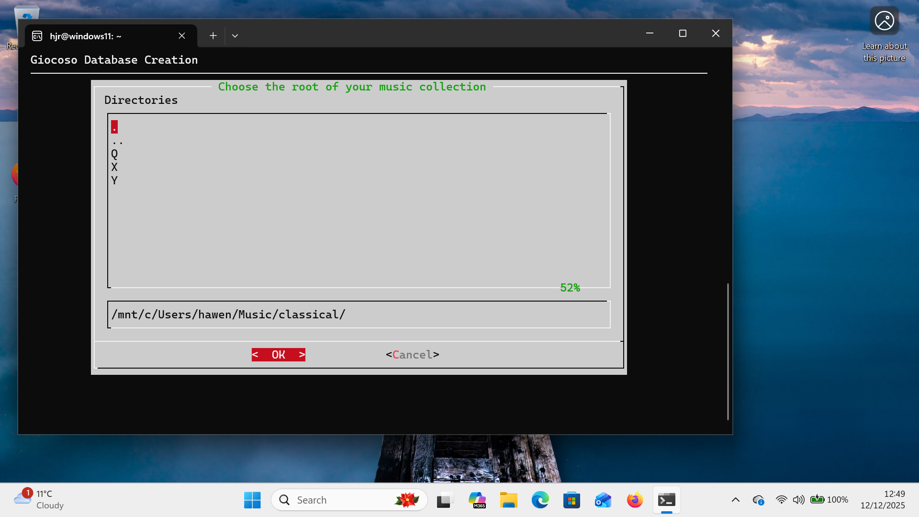This screenshot has width=919, height=517.
Task: Open the Microsoft Store
Action: 572,499
